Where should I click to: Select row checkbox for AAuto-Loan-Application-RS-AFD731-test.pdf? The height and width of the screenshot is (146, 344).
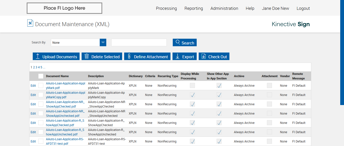point(41,141)
